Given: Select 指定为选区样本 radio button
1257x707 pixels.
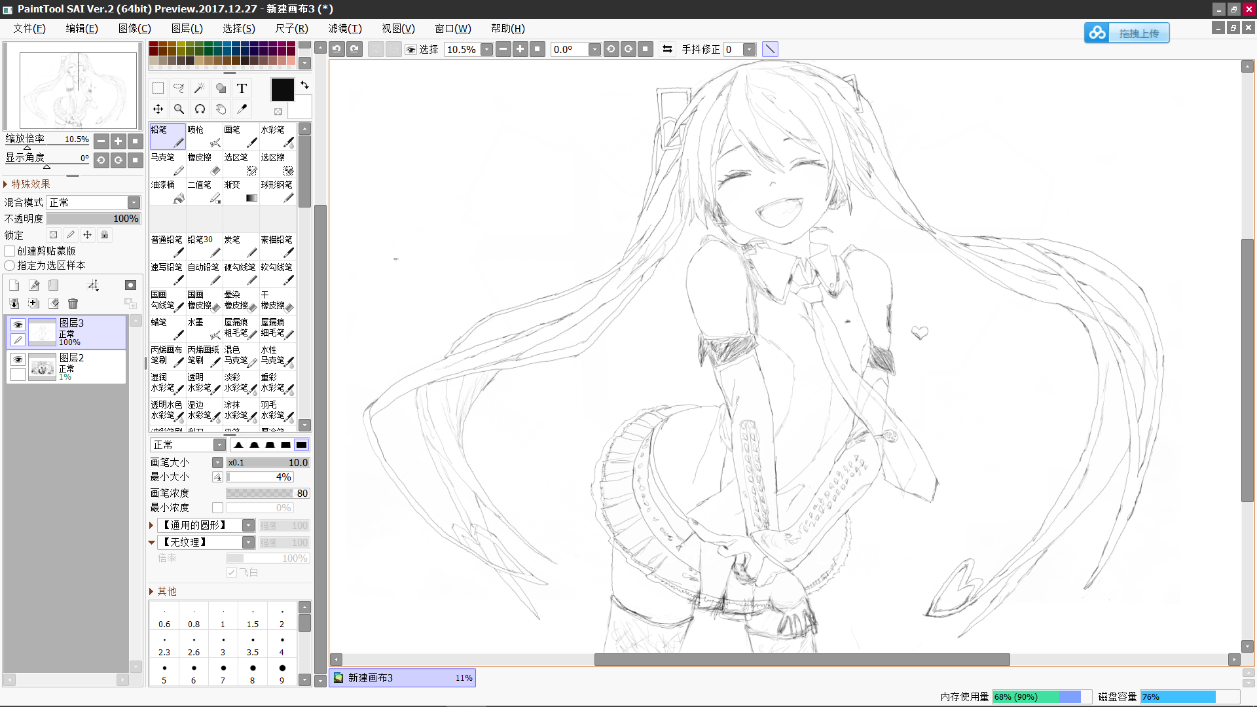Looking at the screenshot, I should 10,266.
